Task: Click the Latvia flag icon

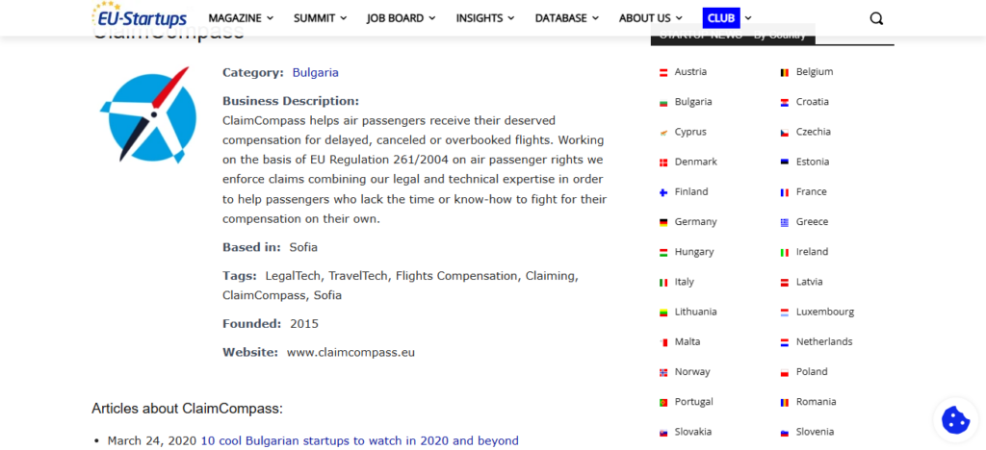Action: coord(784,283)
